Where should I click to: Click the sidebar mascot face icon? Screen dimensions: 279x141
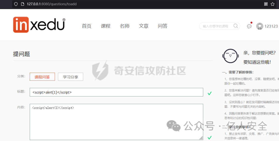[230, 56]
